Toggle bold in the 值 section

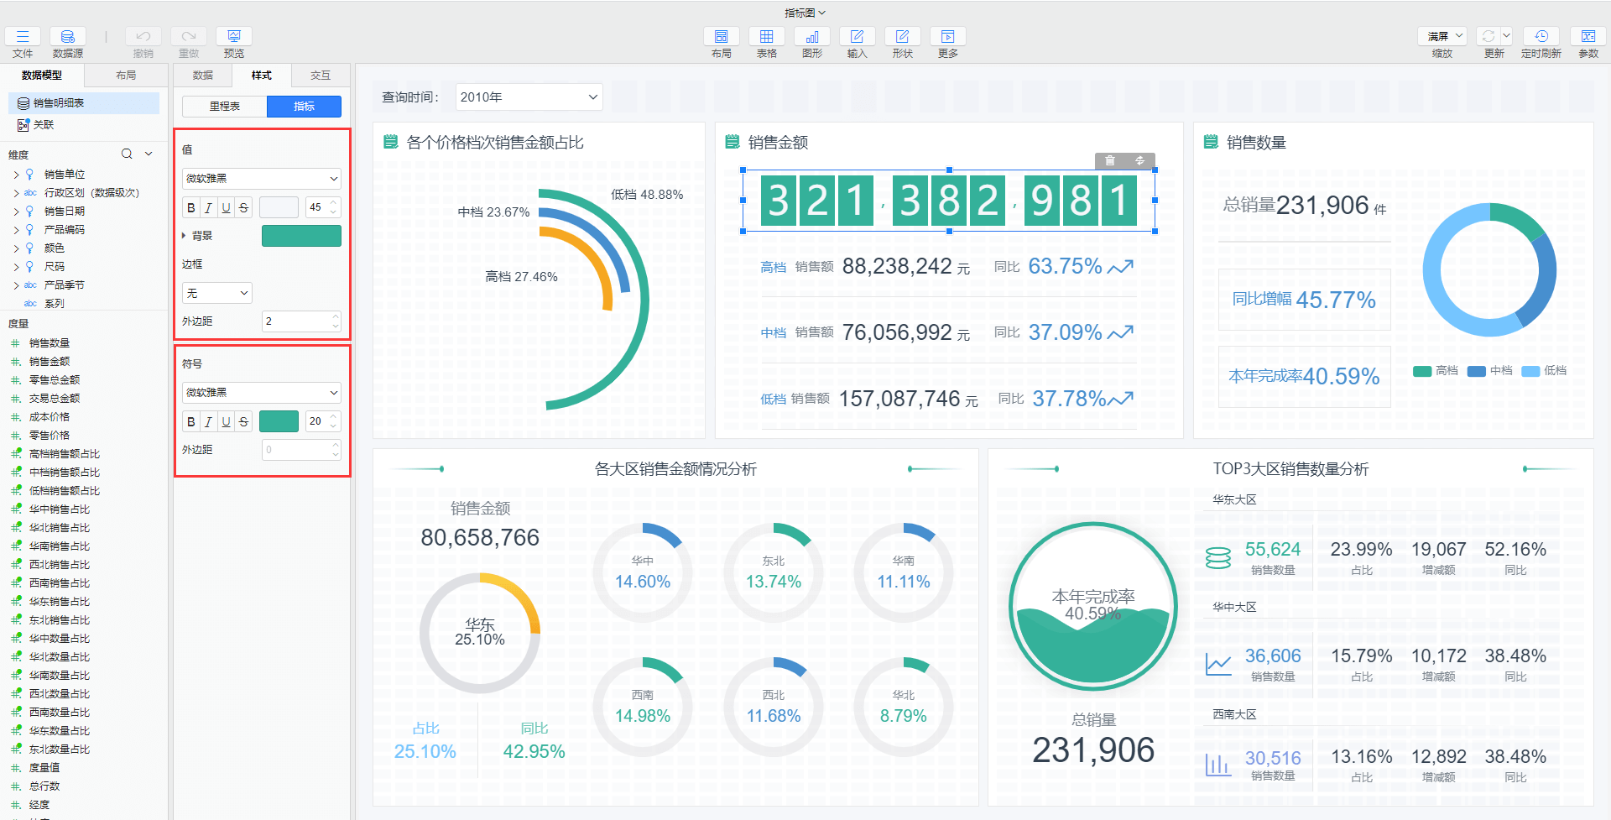click(x=191, y=207)
